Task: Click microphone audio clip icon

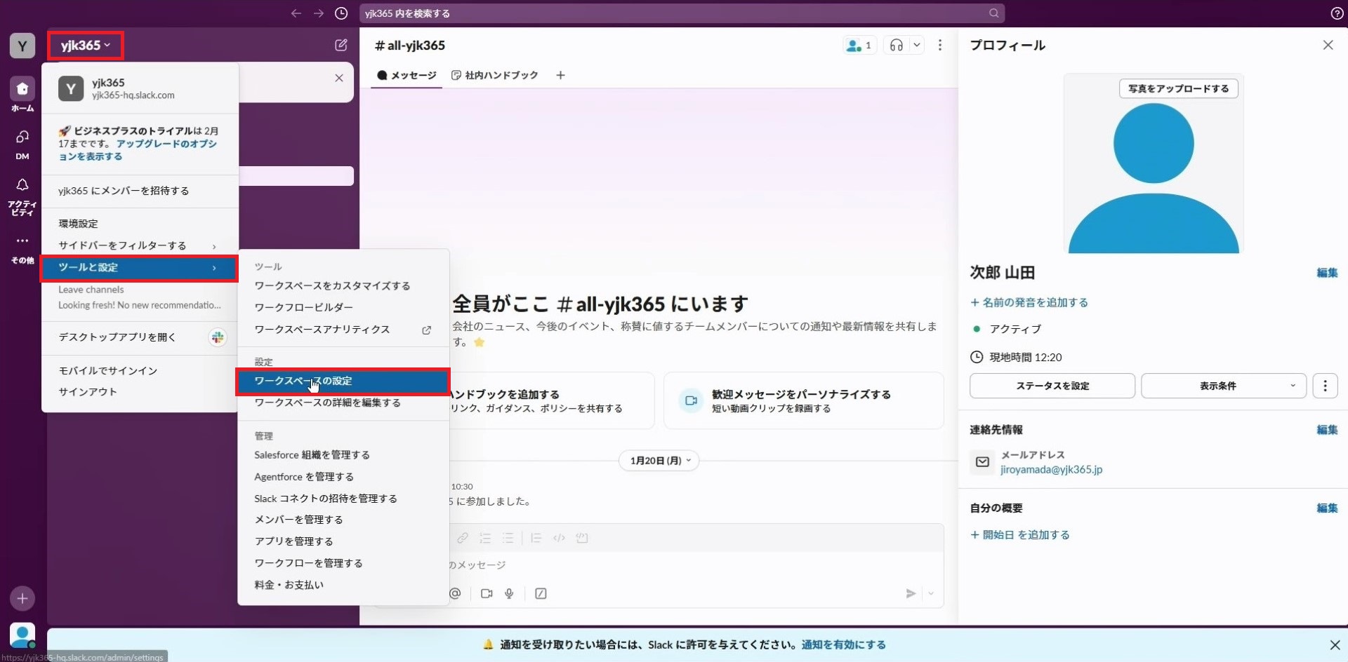Action: pyautogui.click(x=509, y=593)
